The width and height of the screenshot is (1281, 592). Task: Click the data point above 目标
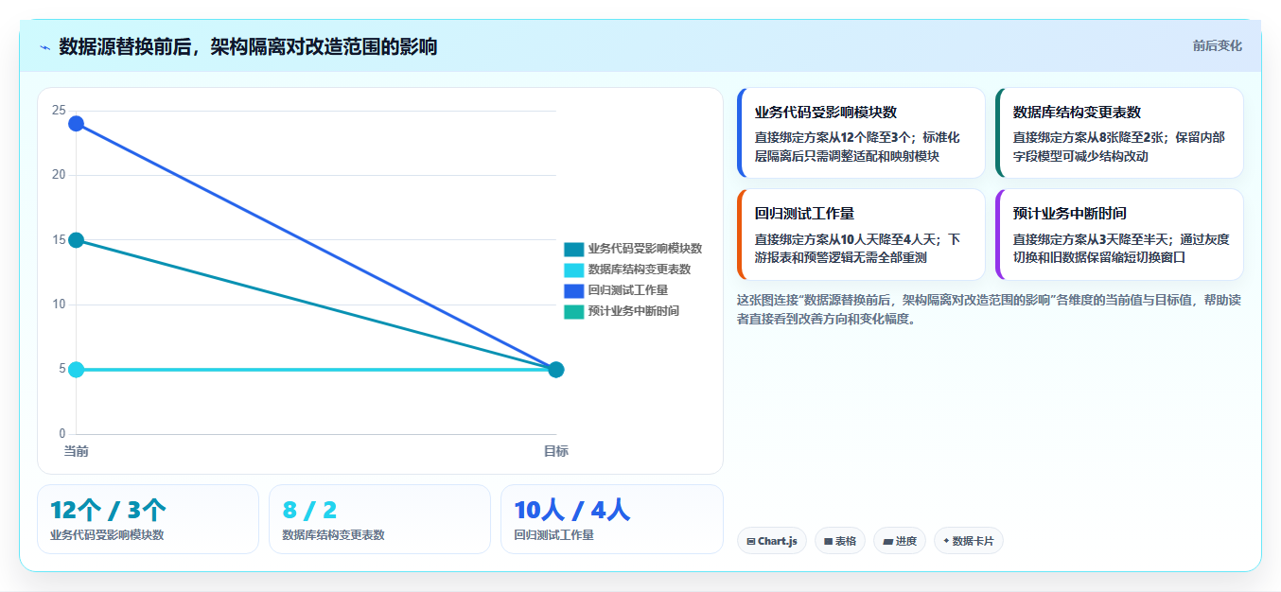click(556, 370)
